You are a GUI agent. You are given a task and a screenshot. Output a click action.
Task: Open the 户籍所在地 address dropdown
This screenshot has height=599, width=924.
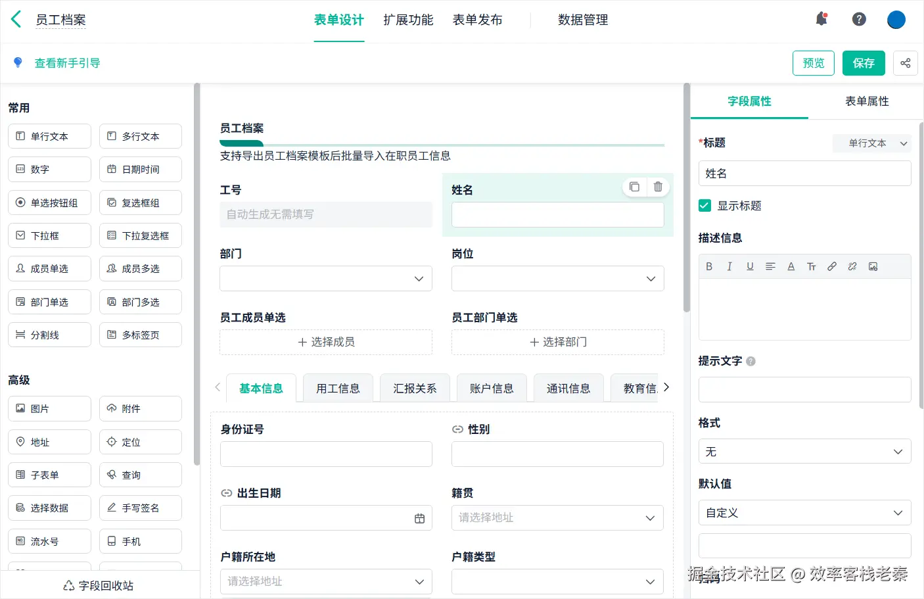(326, 581)
